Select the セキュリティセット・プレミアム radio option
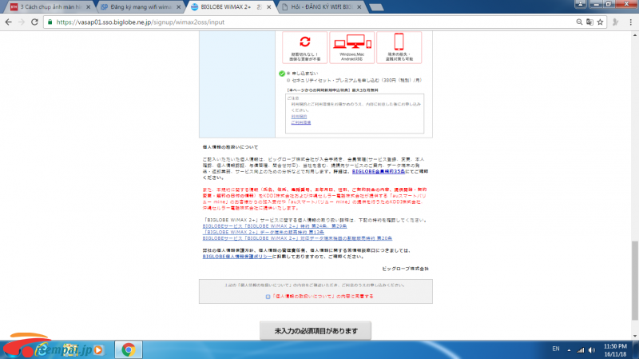The width and height of the screenshot is (639, 359). pos(288,81)
